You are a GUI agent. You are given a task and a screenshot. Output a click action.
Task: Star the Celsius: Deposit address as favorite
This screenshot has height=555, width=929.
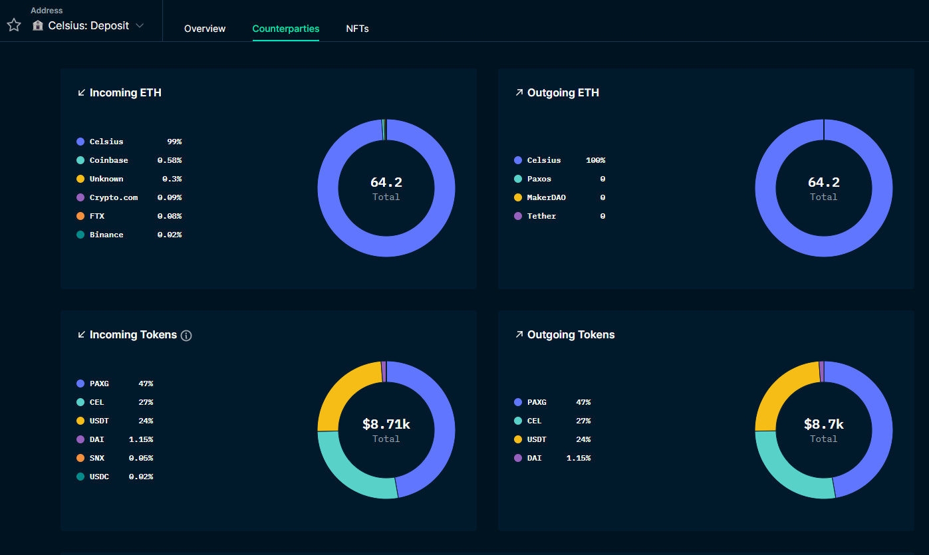click(14, 25)
